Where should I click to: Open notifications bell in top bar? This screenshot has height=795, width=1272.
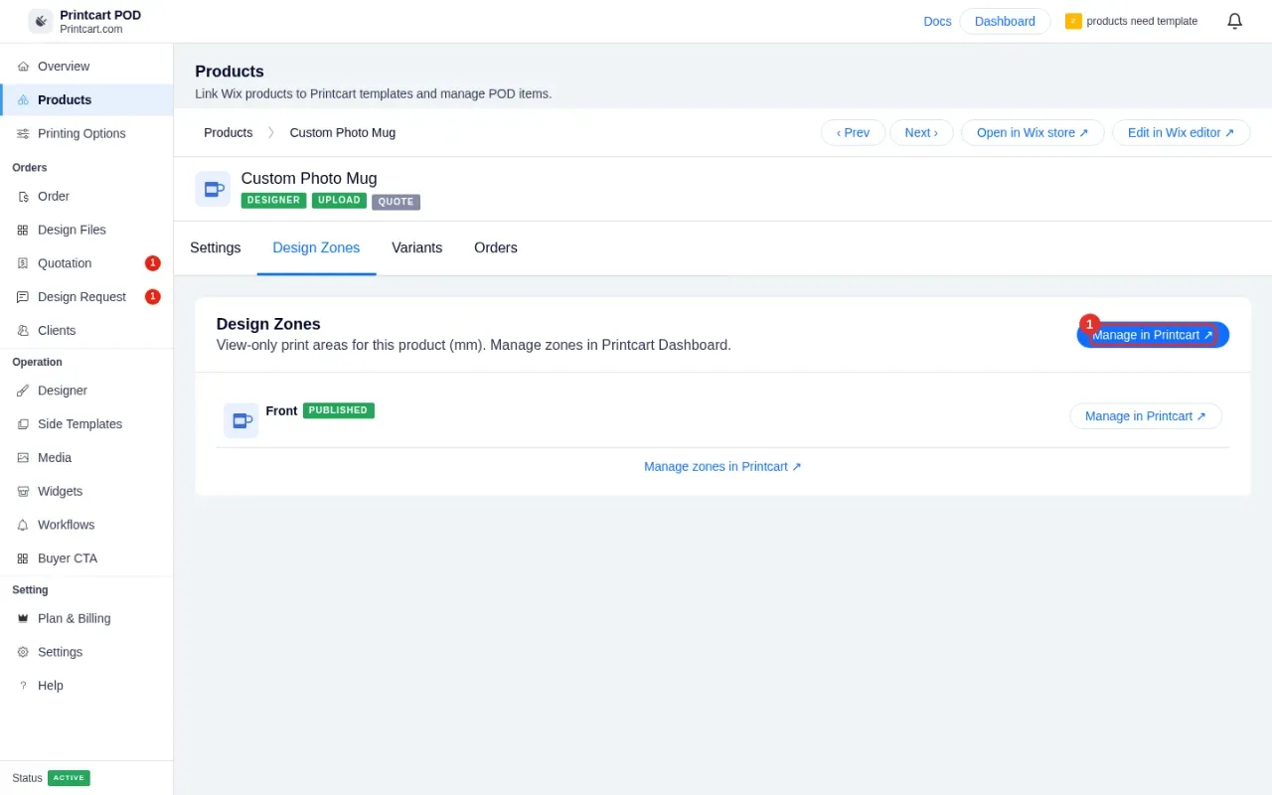tap(1234, 21)
